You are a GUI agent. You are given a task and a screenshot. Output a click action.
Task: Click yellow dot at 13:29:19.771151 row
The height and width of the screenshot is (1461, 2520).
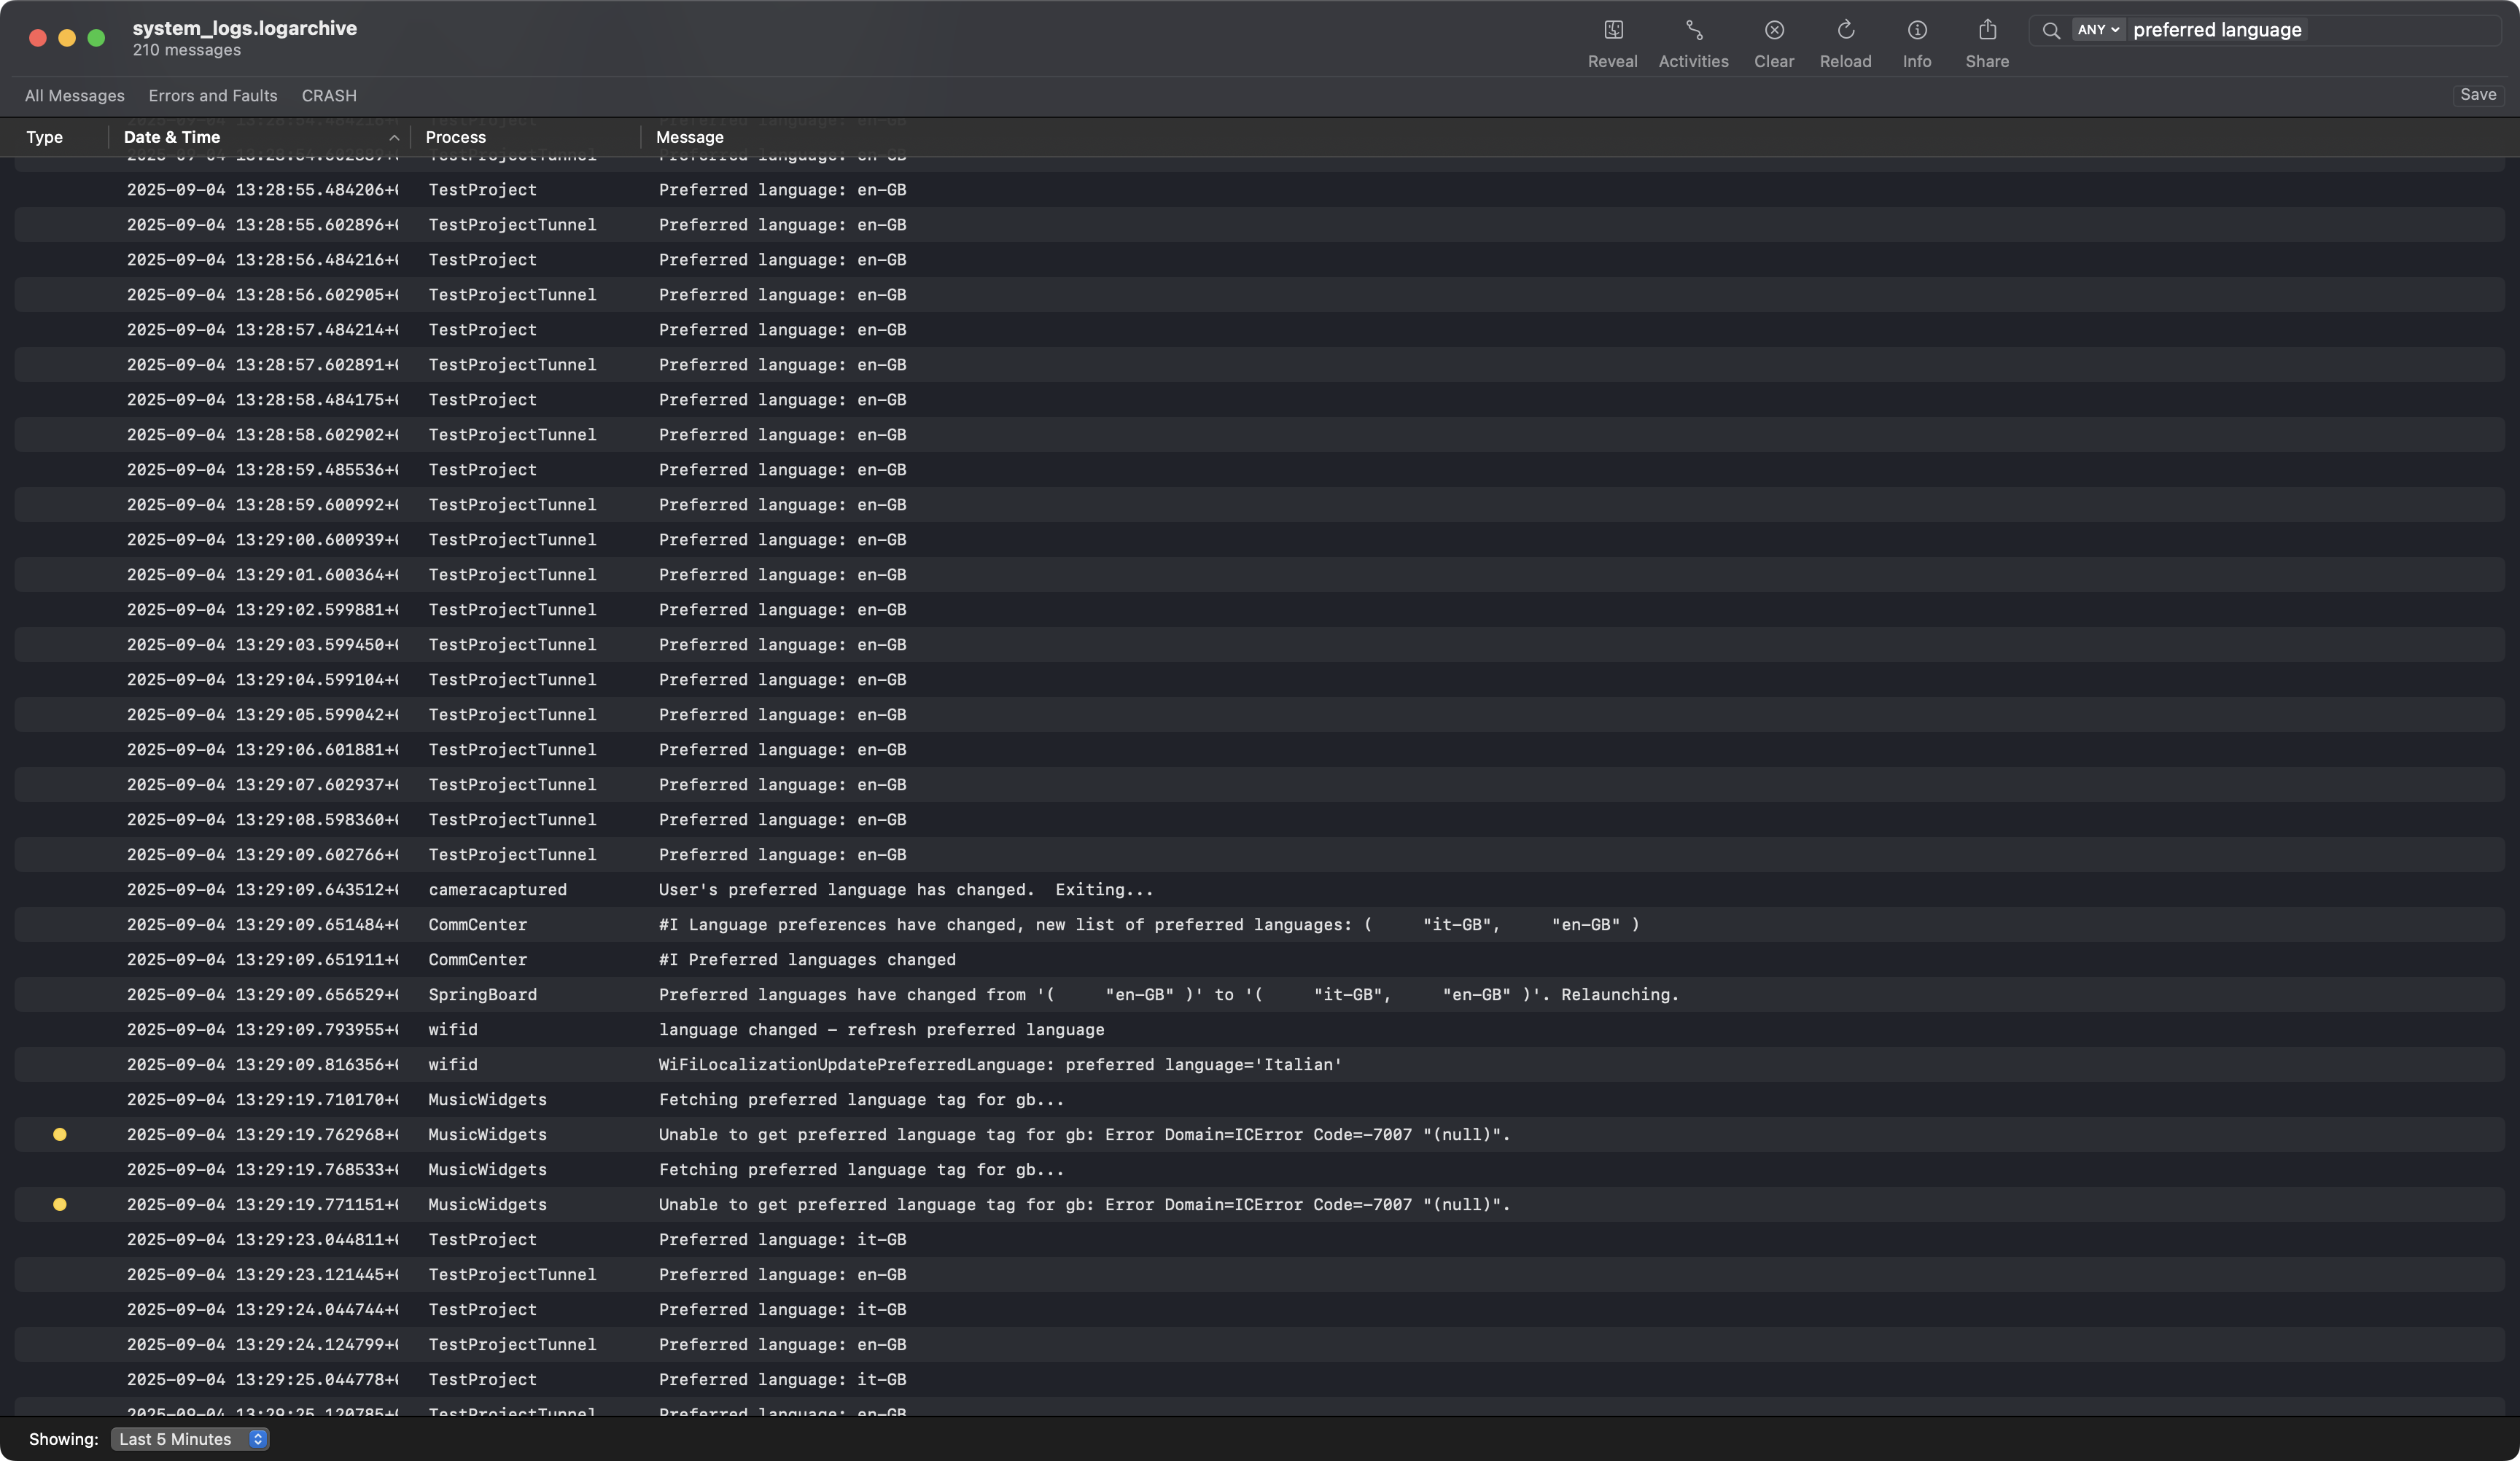coord(60,1204)
